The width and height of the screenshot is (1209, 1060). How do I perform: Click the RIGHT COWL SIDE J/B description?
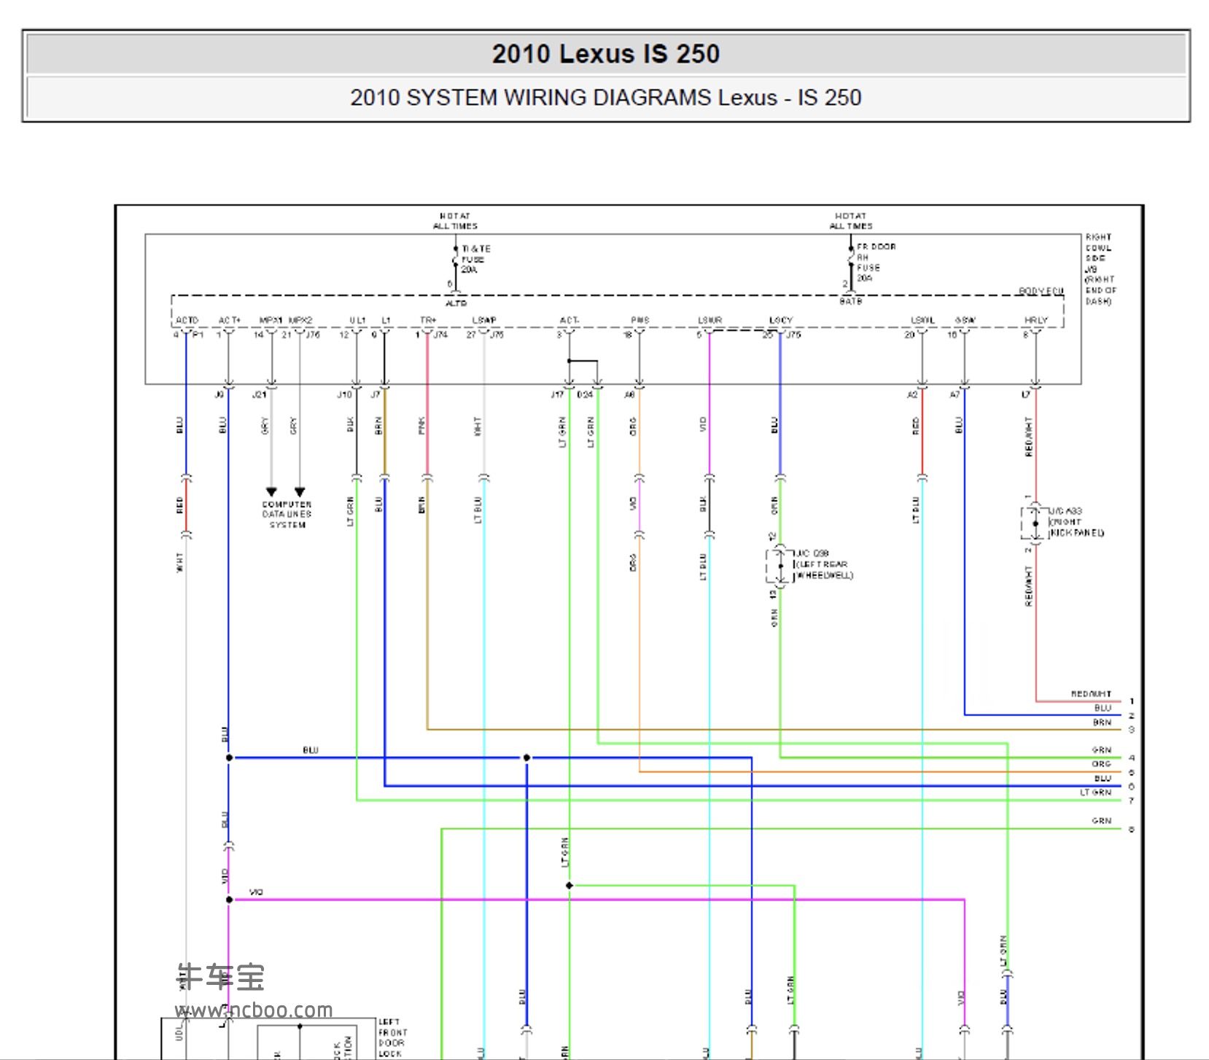point(1100,269)
